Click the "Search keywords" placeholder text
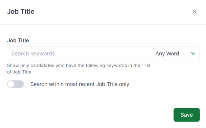The height and width of the screenshot is (128, 206). tap(33, 54)
